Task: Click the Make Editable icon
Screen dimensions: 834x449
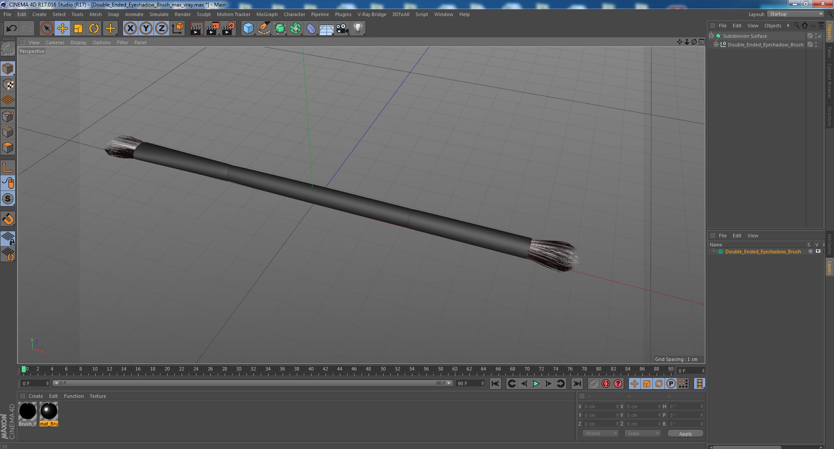Action: click(x=8, y=49)
